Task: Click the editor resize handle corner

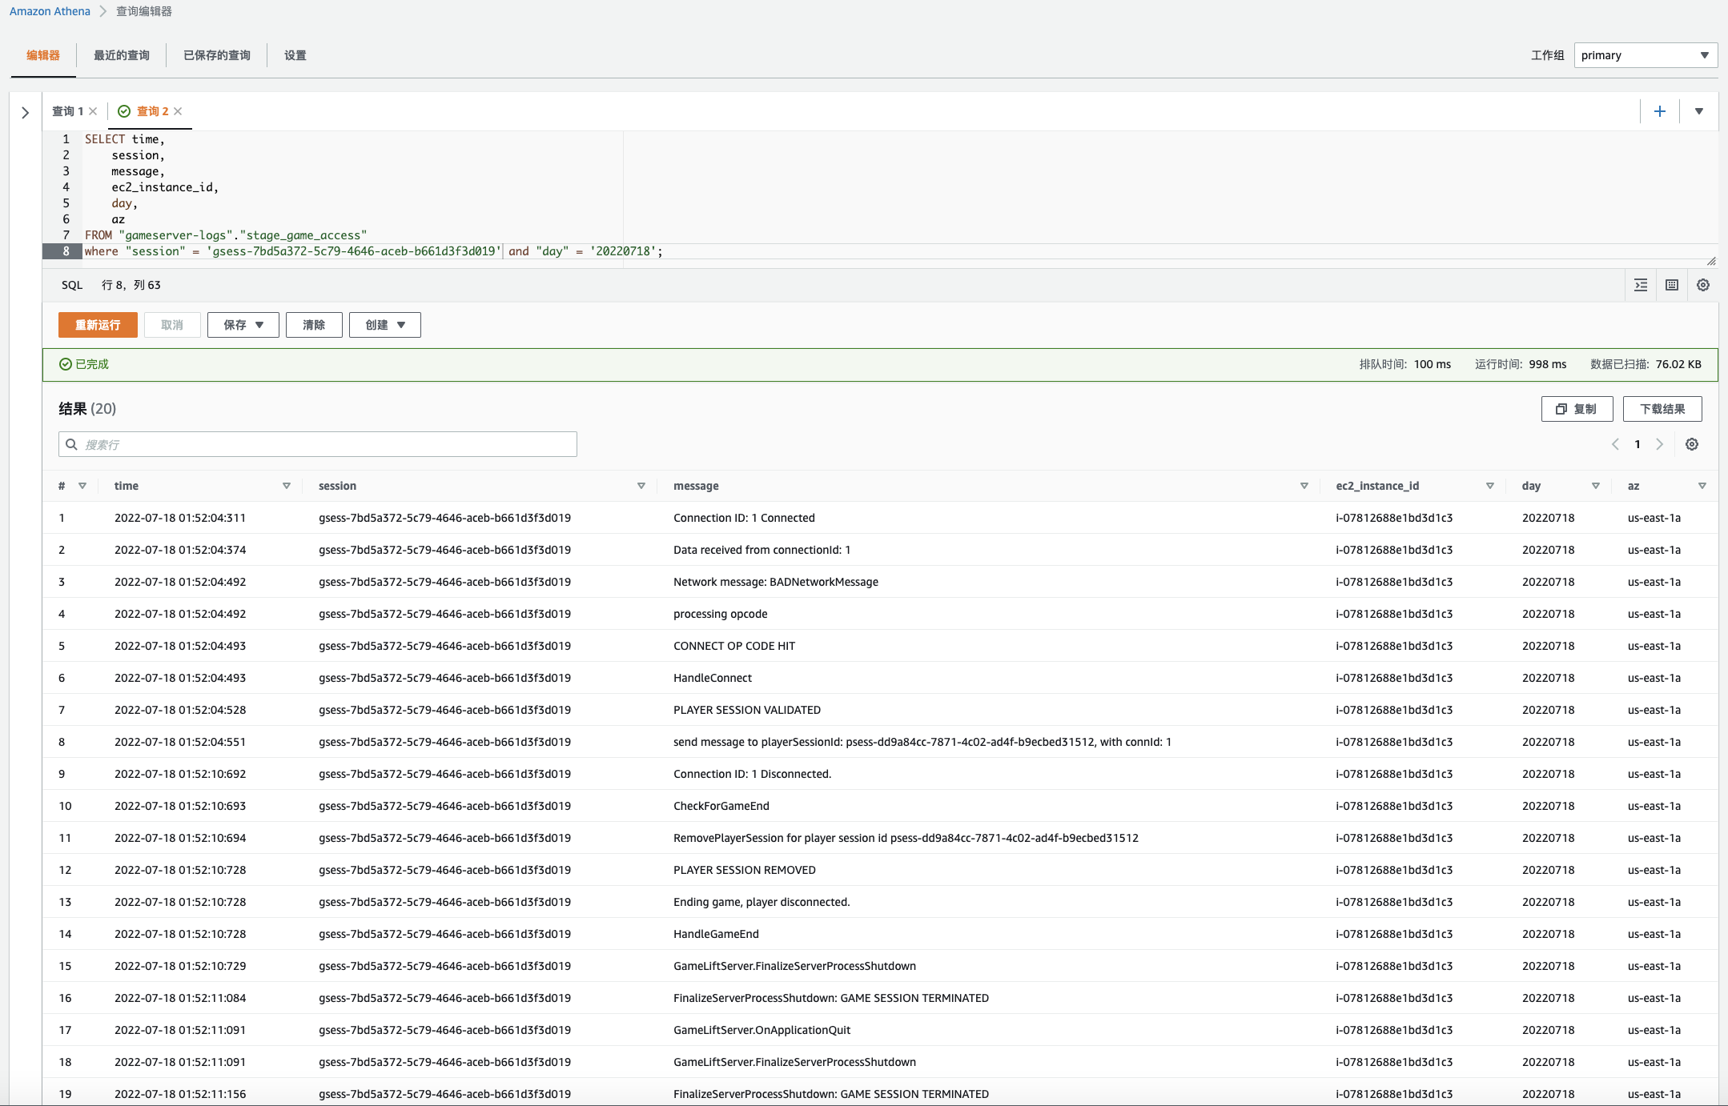Action: coord(1711,261)
